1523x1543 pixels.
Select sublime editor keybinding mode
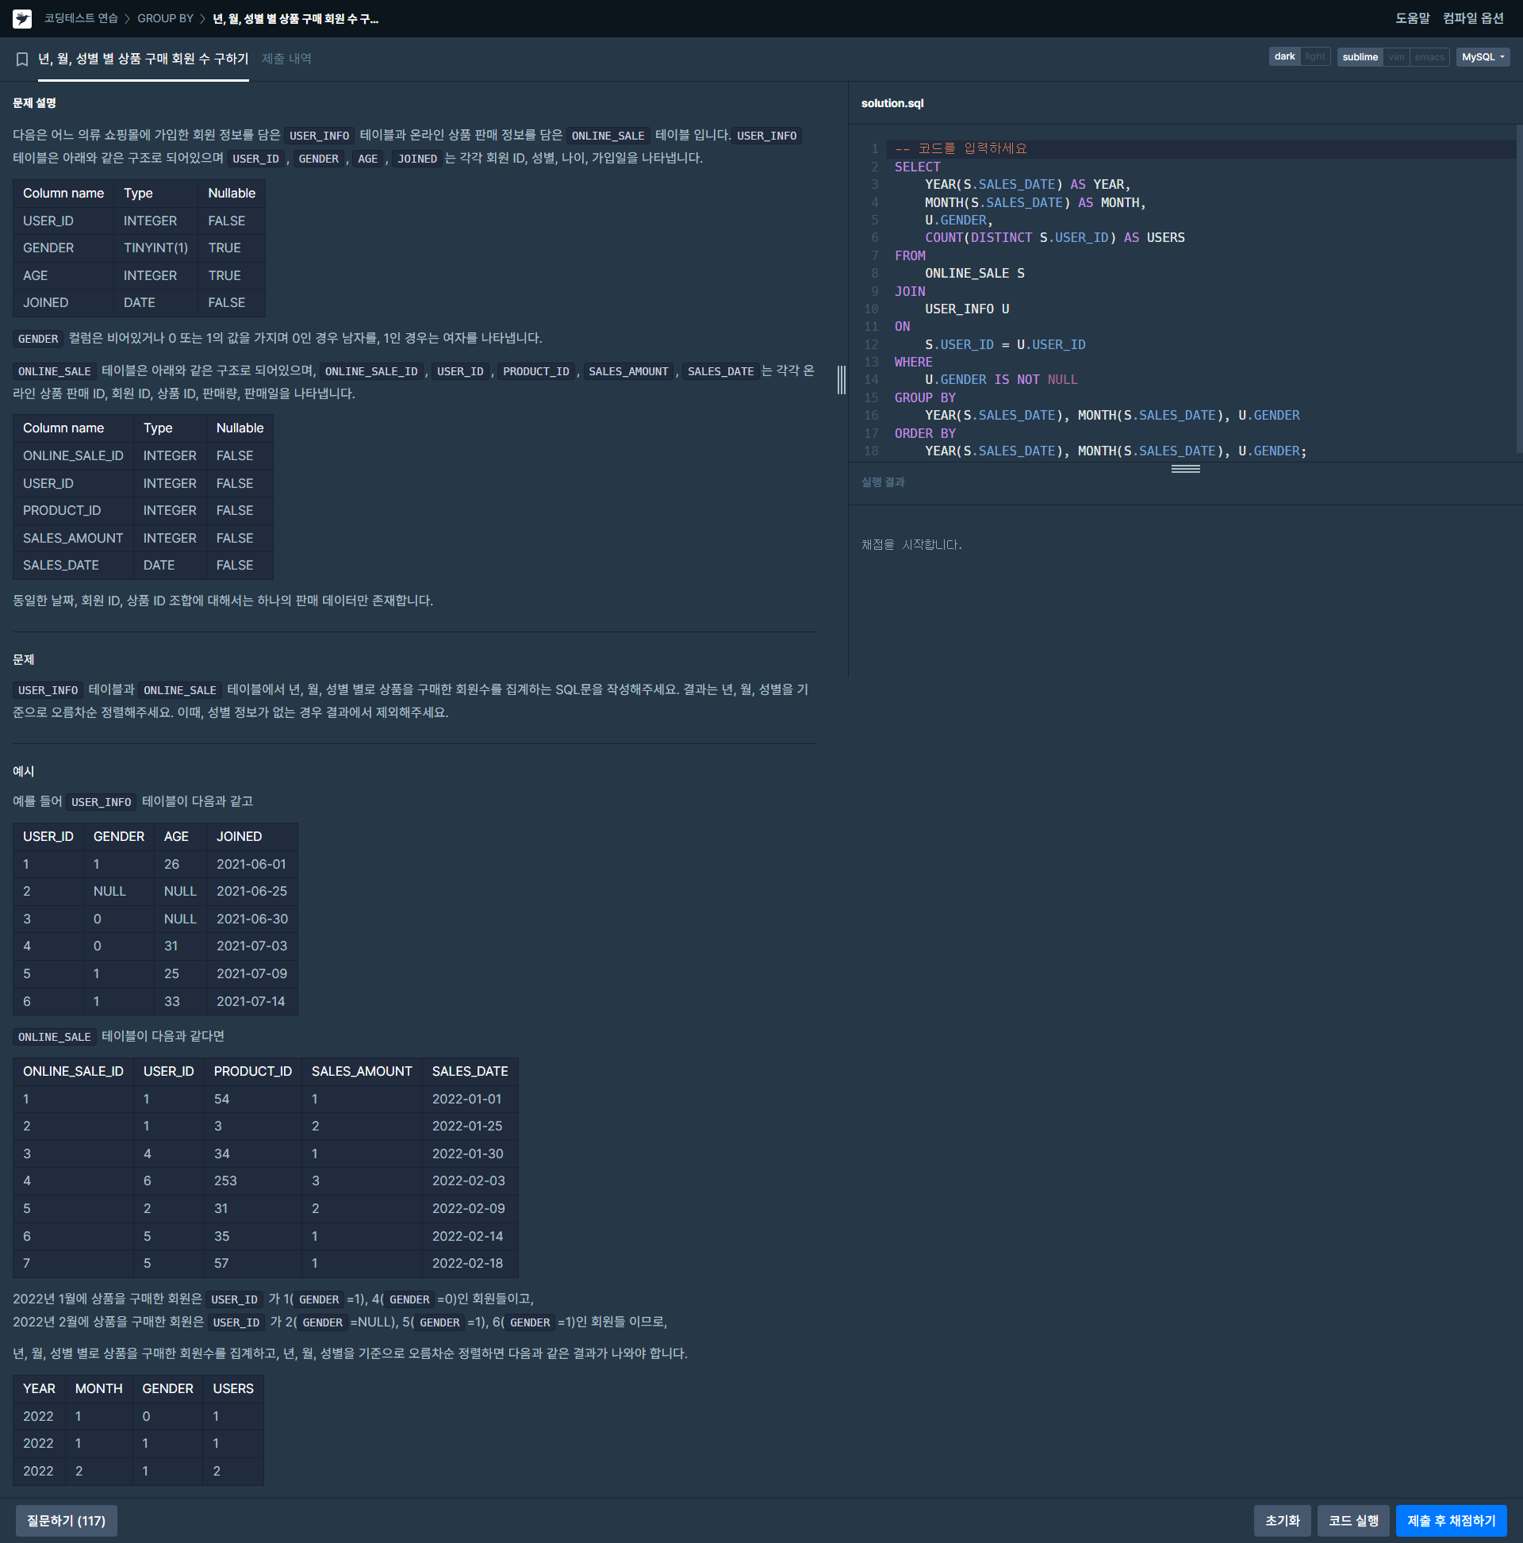(1360, 56)
